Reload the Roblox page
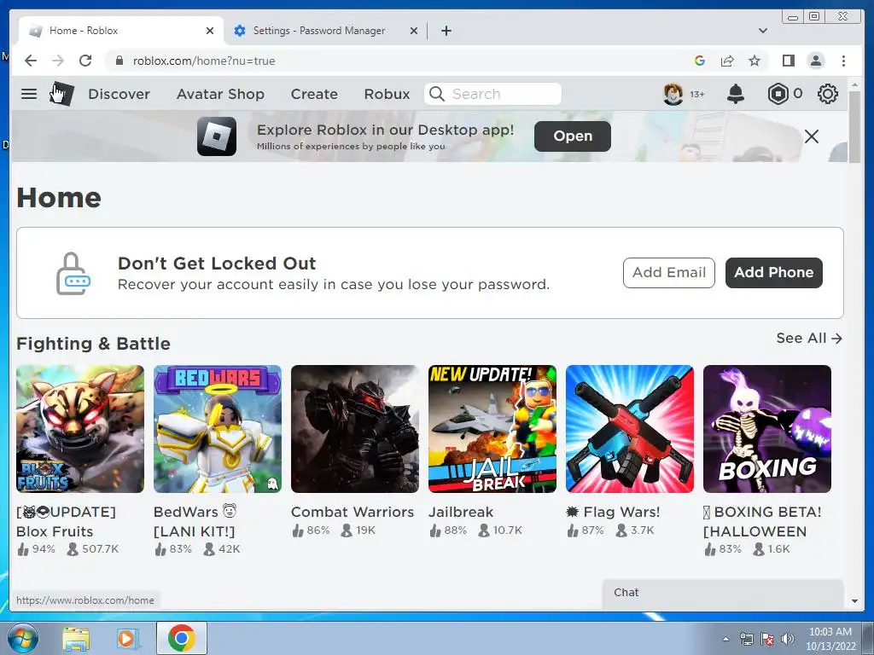The width and height of the screenshot is (874, 655). (85, 61)
